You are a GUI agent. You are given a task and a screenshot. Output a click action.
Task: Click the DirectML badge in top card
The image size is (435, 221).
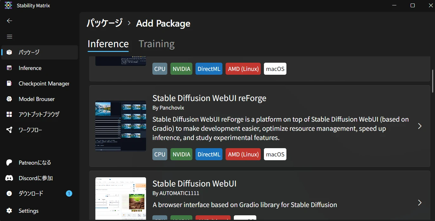tap(209, 69)
